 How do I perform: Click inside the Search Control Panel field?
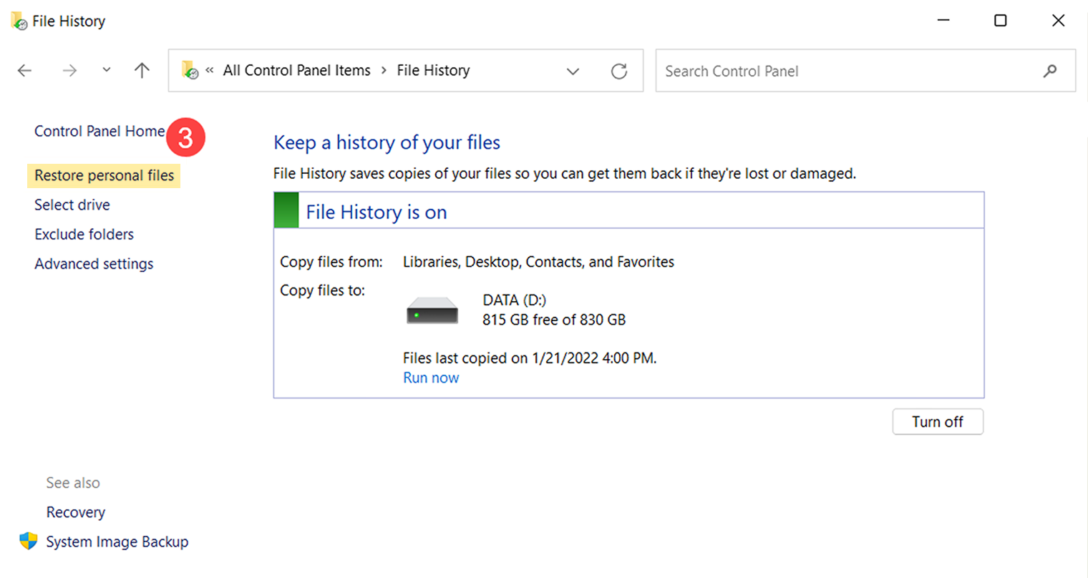point(787,70)
